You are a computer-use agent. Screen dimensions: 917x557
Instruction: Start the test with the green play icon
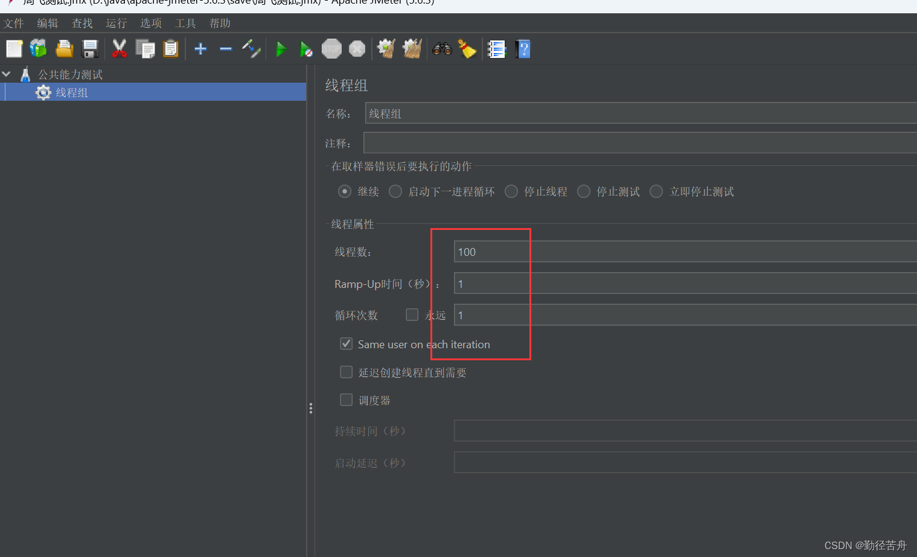[281, 49]
